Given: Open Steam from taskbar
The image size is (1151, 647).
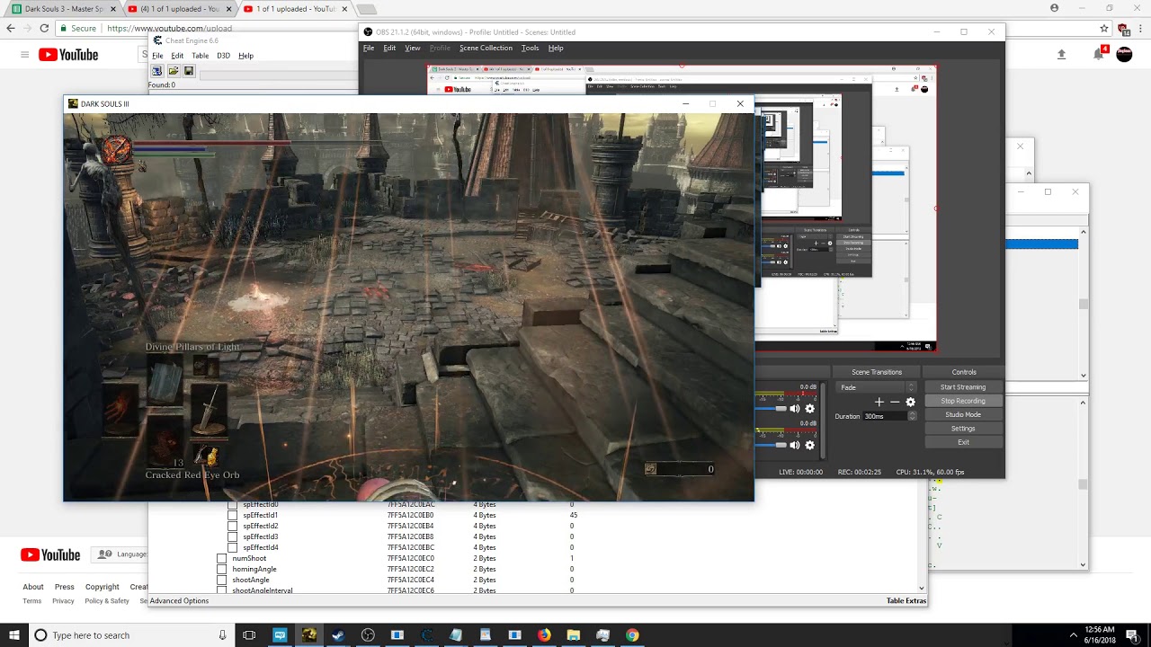Looking at the screenshot, I should pos(338,635).
